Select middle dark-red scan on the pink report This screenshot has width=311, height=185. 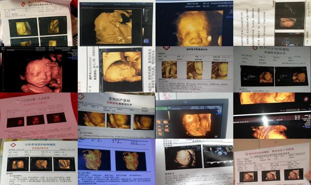point(36,120)
